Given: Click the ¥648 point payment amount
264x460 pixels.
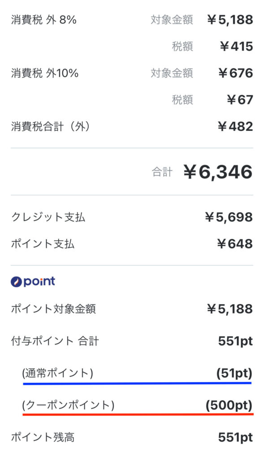Looking at the screenshot, I should 235,244.
